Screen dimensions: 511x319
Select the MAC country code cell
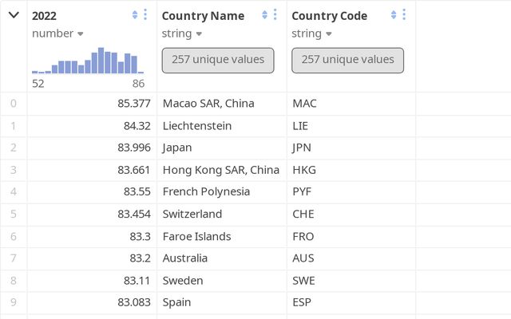coord(351,104)
